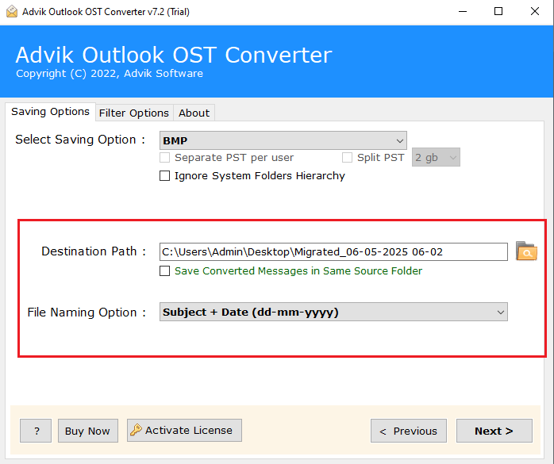This screenshot has width=554, height=464.
Task: Open the About tab
Action: [194, 113]
